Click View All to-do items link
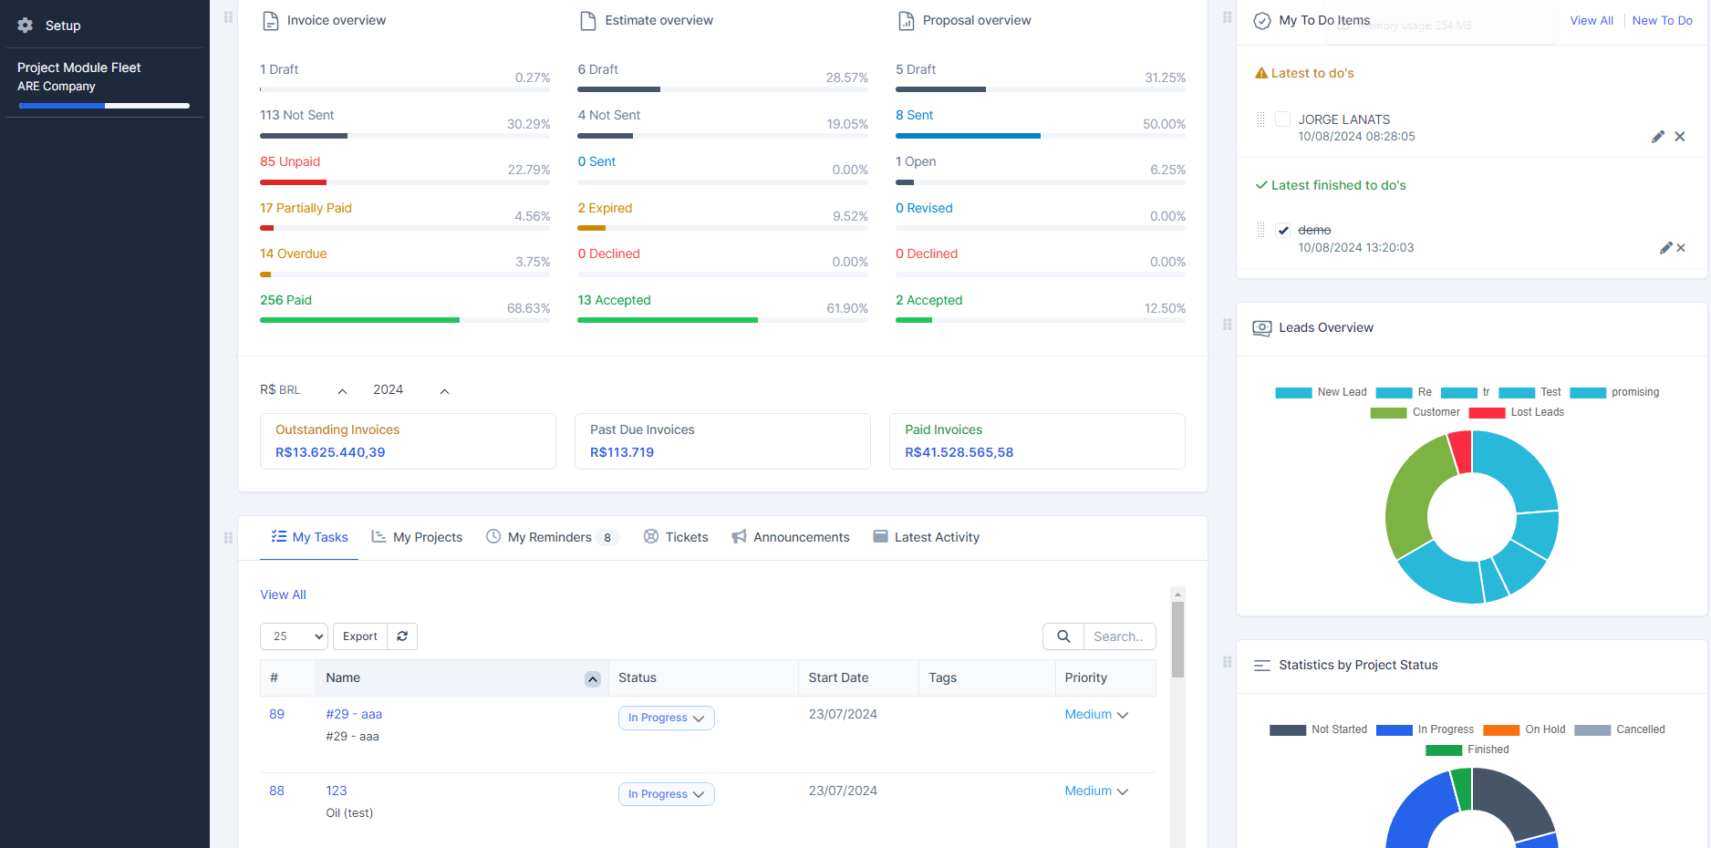This screenshot has width=1711, height=848. 1592,21
